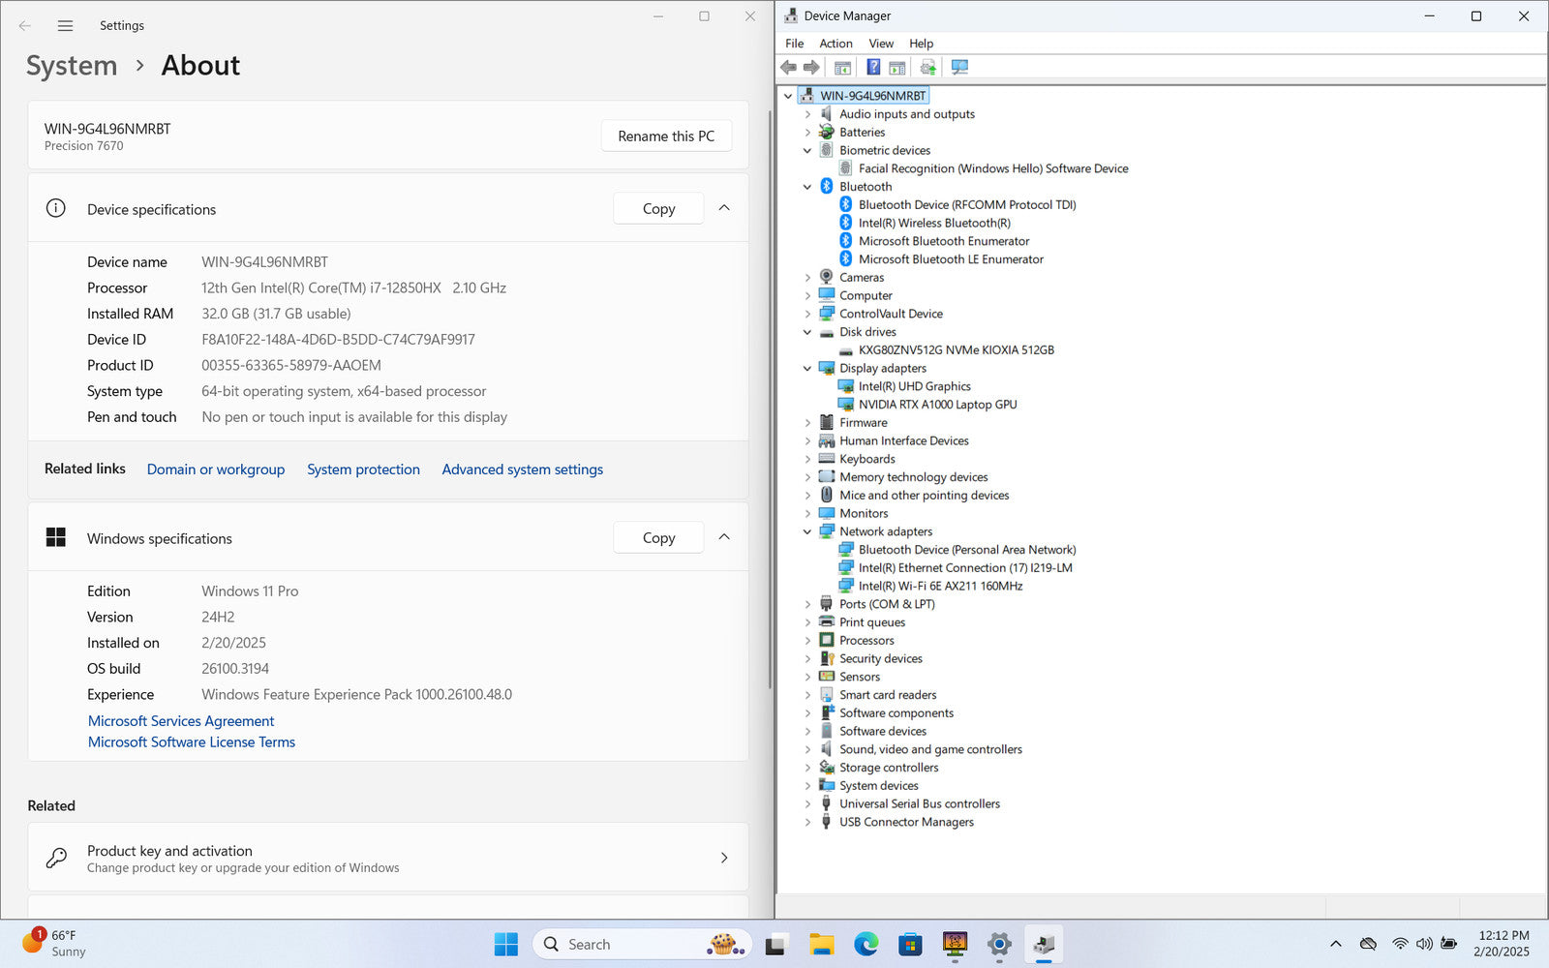Open the Windows Start button

click(x=505, y=945)
